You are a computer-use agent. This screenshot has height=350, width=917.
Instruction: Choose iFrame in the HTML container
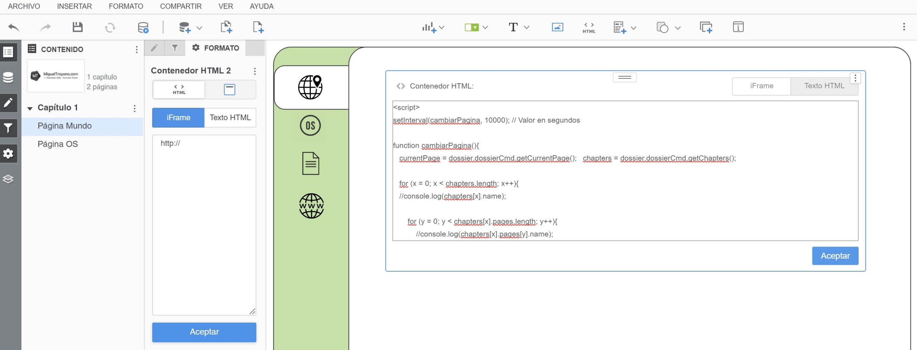pyautogui.click(x=762, y=86)
